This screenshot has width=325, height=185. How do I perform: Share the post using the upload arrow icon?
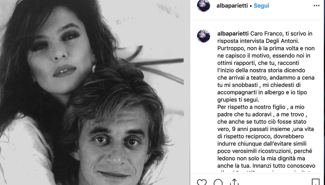click(x=234, y=182)
